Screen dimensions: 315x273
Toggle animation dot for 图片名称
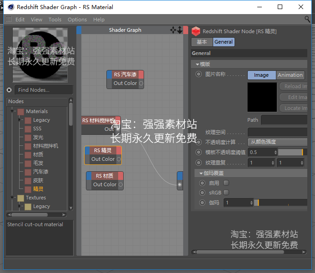coord(199,74)
